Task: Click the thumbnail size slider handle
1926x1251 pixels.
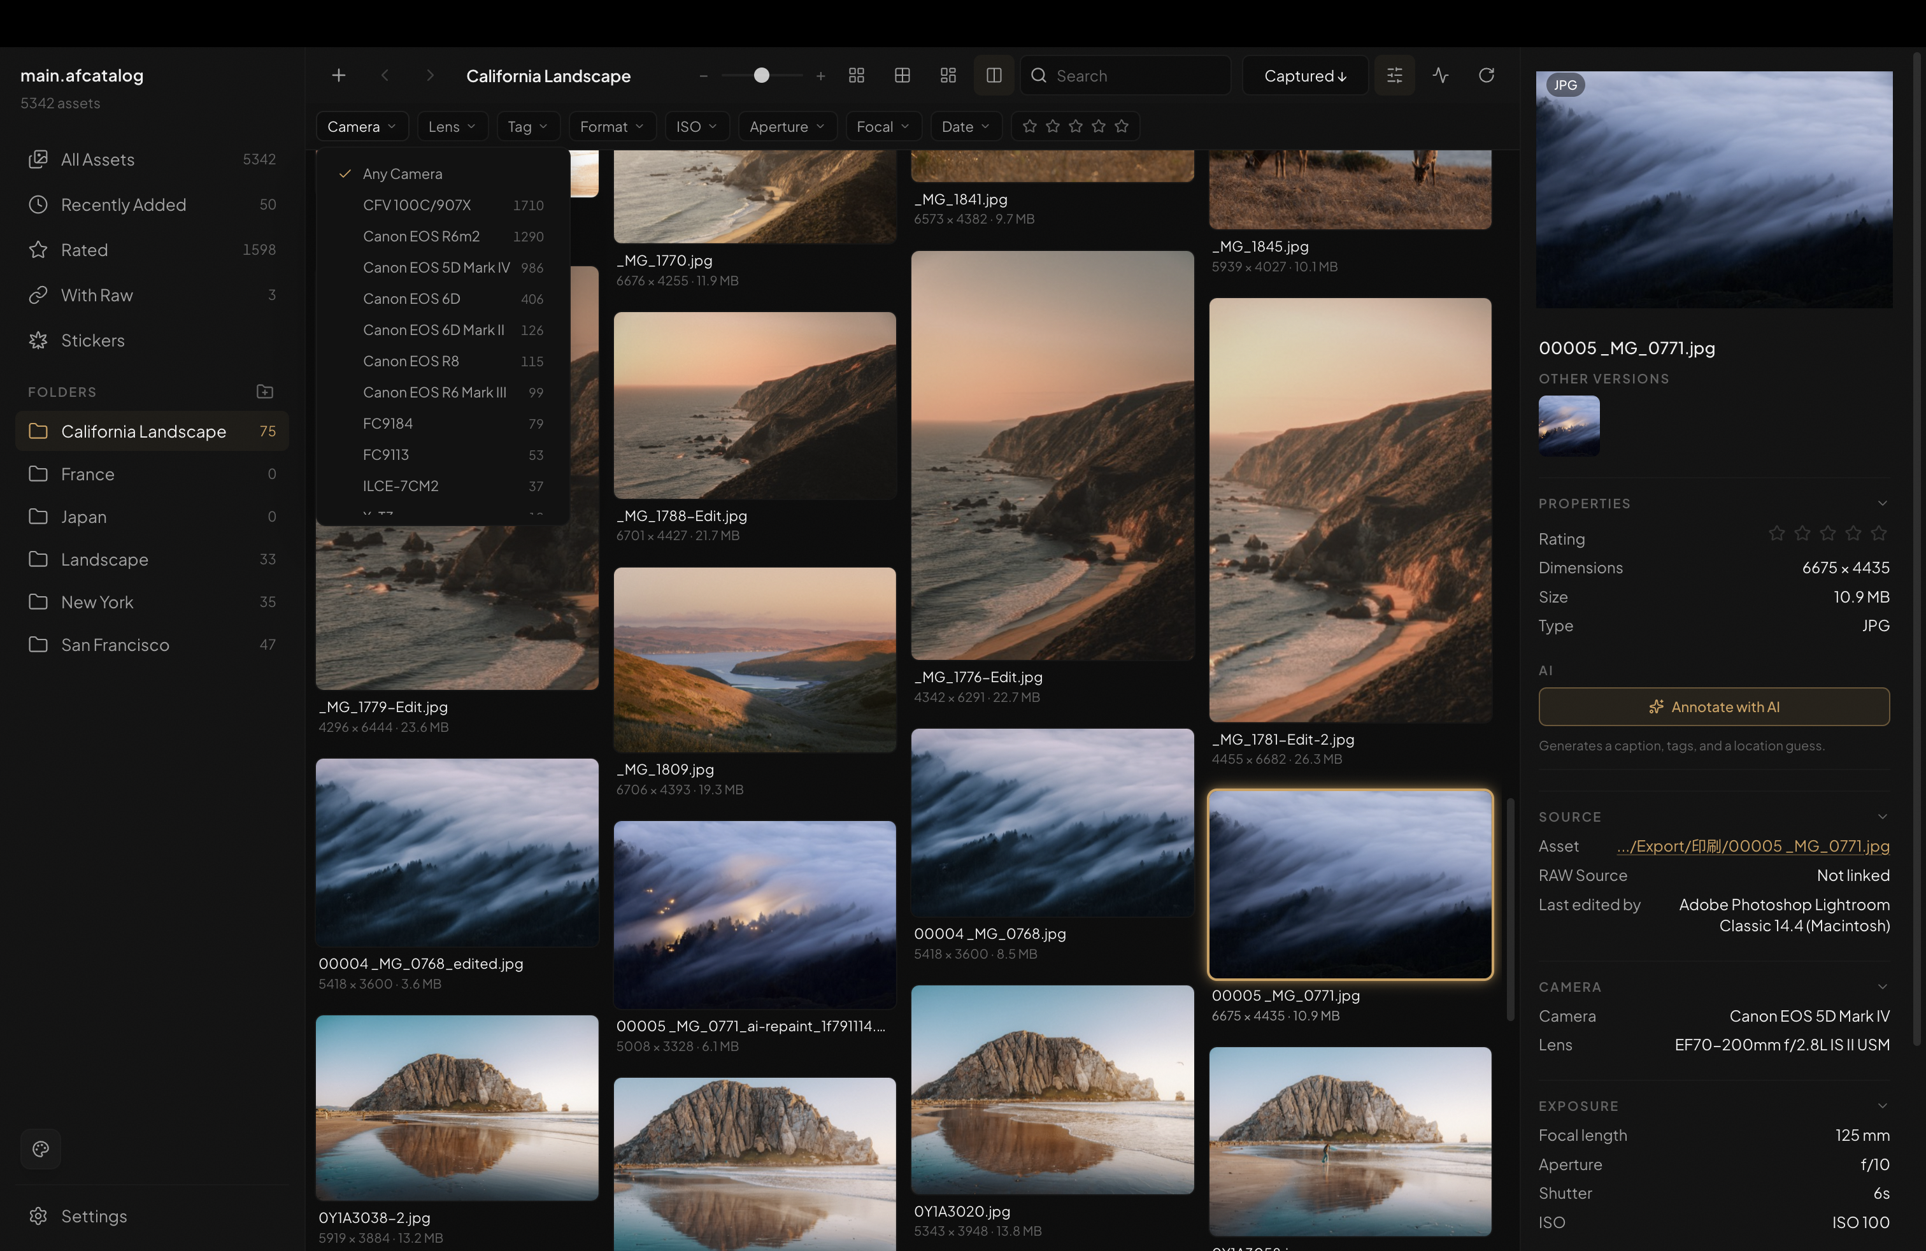Action: tap(762, 75)
